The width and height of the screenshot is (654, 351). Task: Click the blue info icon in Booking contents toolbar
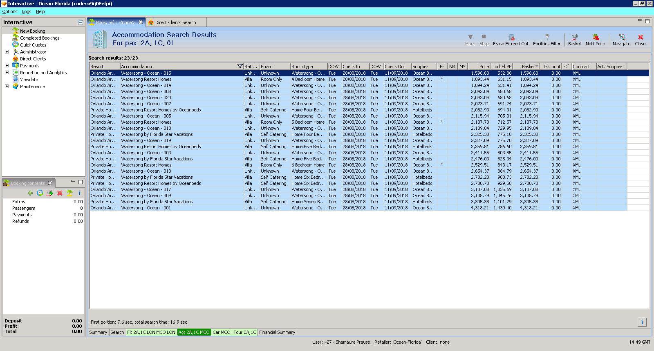[x=79, y=193]
